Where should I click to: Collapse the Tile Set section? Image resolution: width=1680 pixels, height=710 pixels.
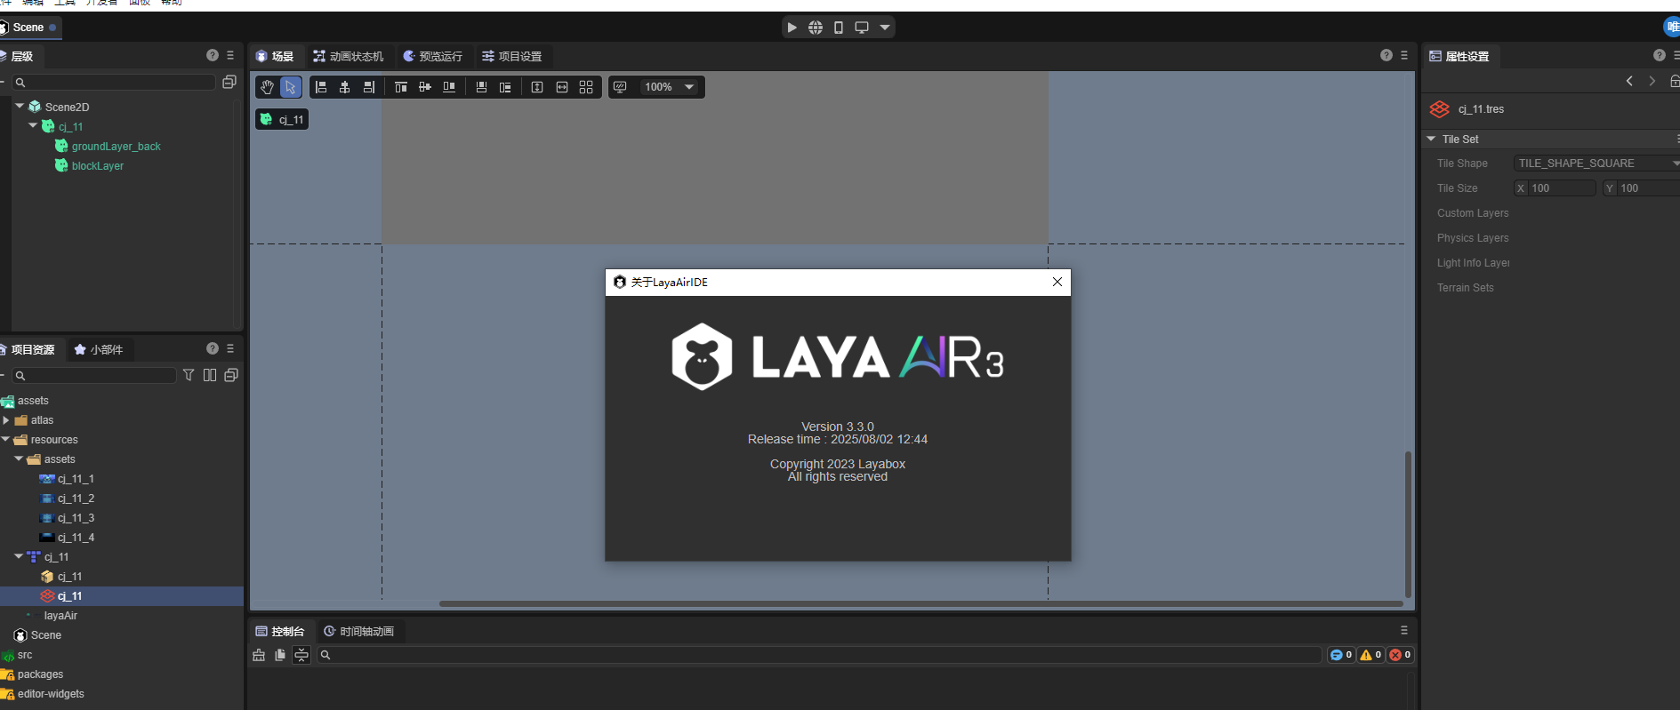[x=1431, y=140]
